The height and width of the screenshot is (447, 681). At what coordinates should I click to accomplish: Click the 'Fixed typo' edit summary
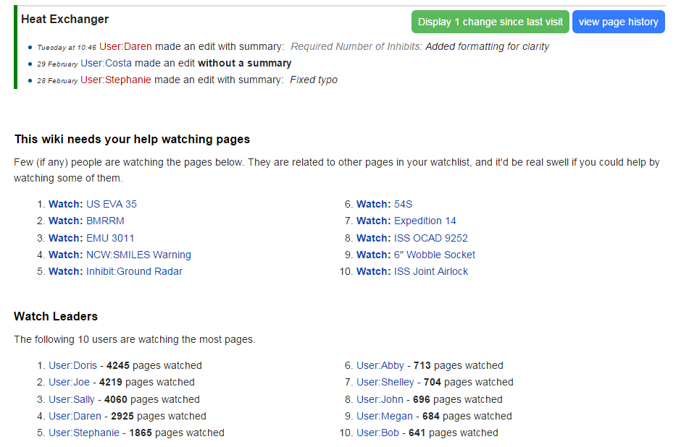tap(314, 80)
